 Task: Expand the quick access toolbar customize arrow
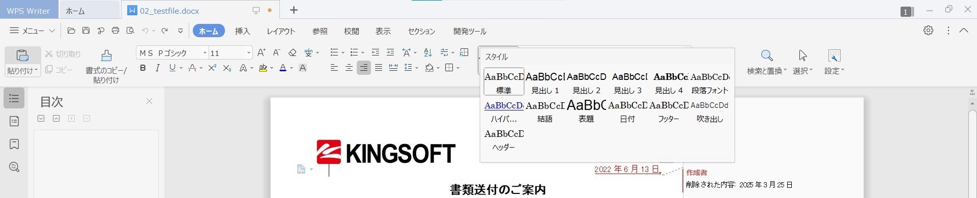click(x=180, y=31)
